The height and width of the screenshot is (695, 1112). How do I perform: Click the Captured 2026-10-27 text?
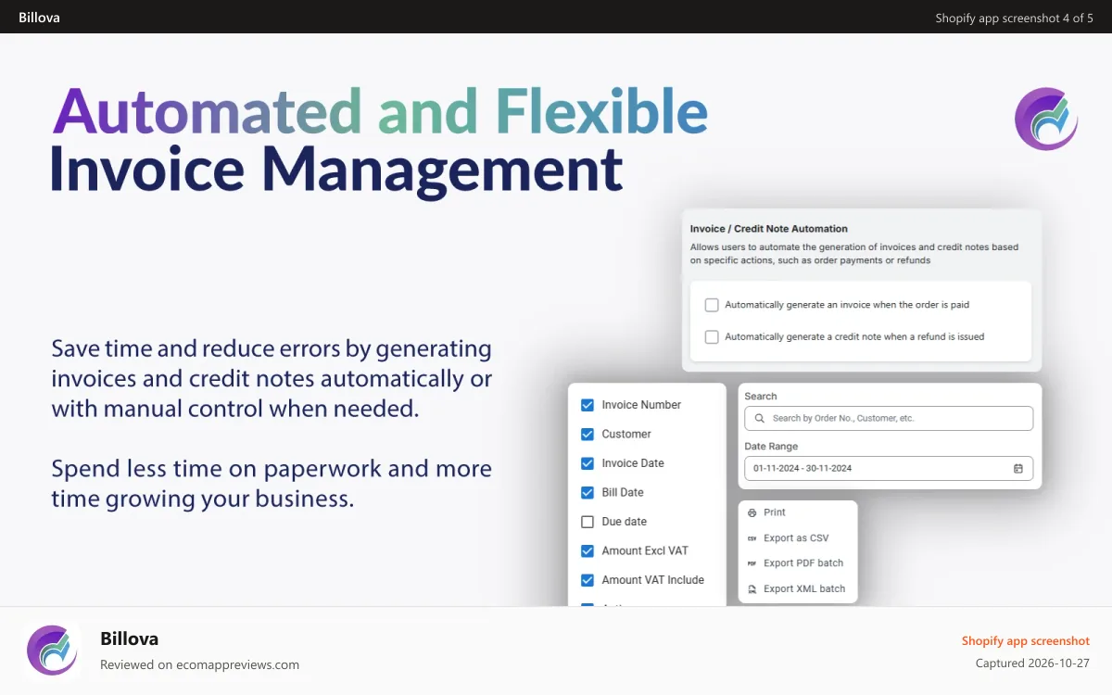[x=1032, y=663]
